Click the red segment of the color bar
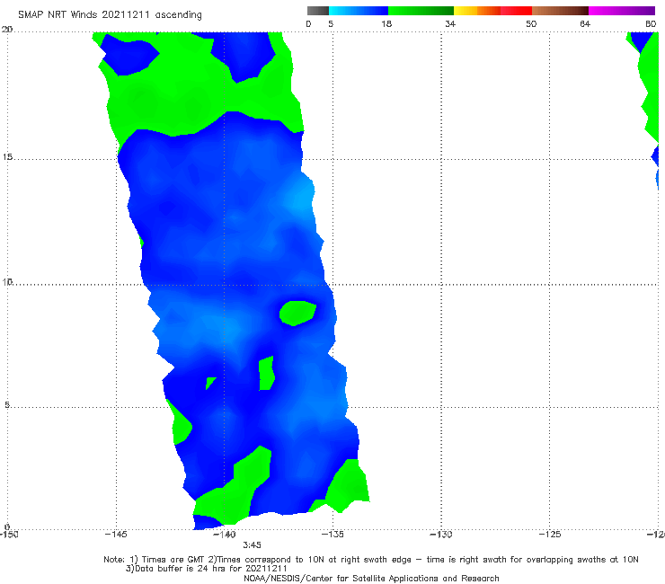 coord(516,11)
